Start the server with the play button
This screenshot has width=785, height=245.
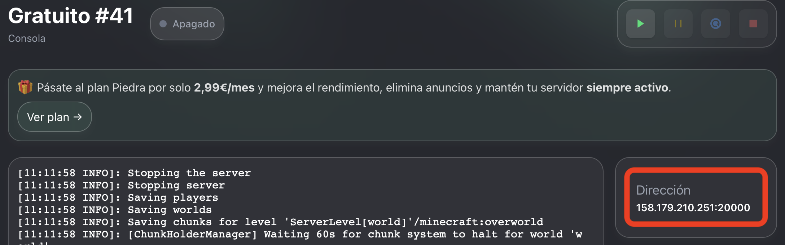tap(640, 24)
